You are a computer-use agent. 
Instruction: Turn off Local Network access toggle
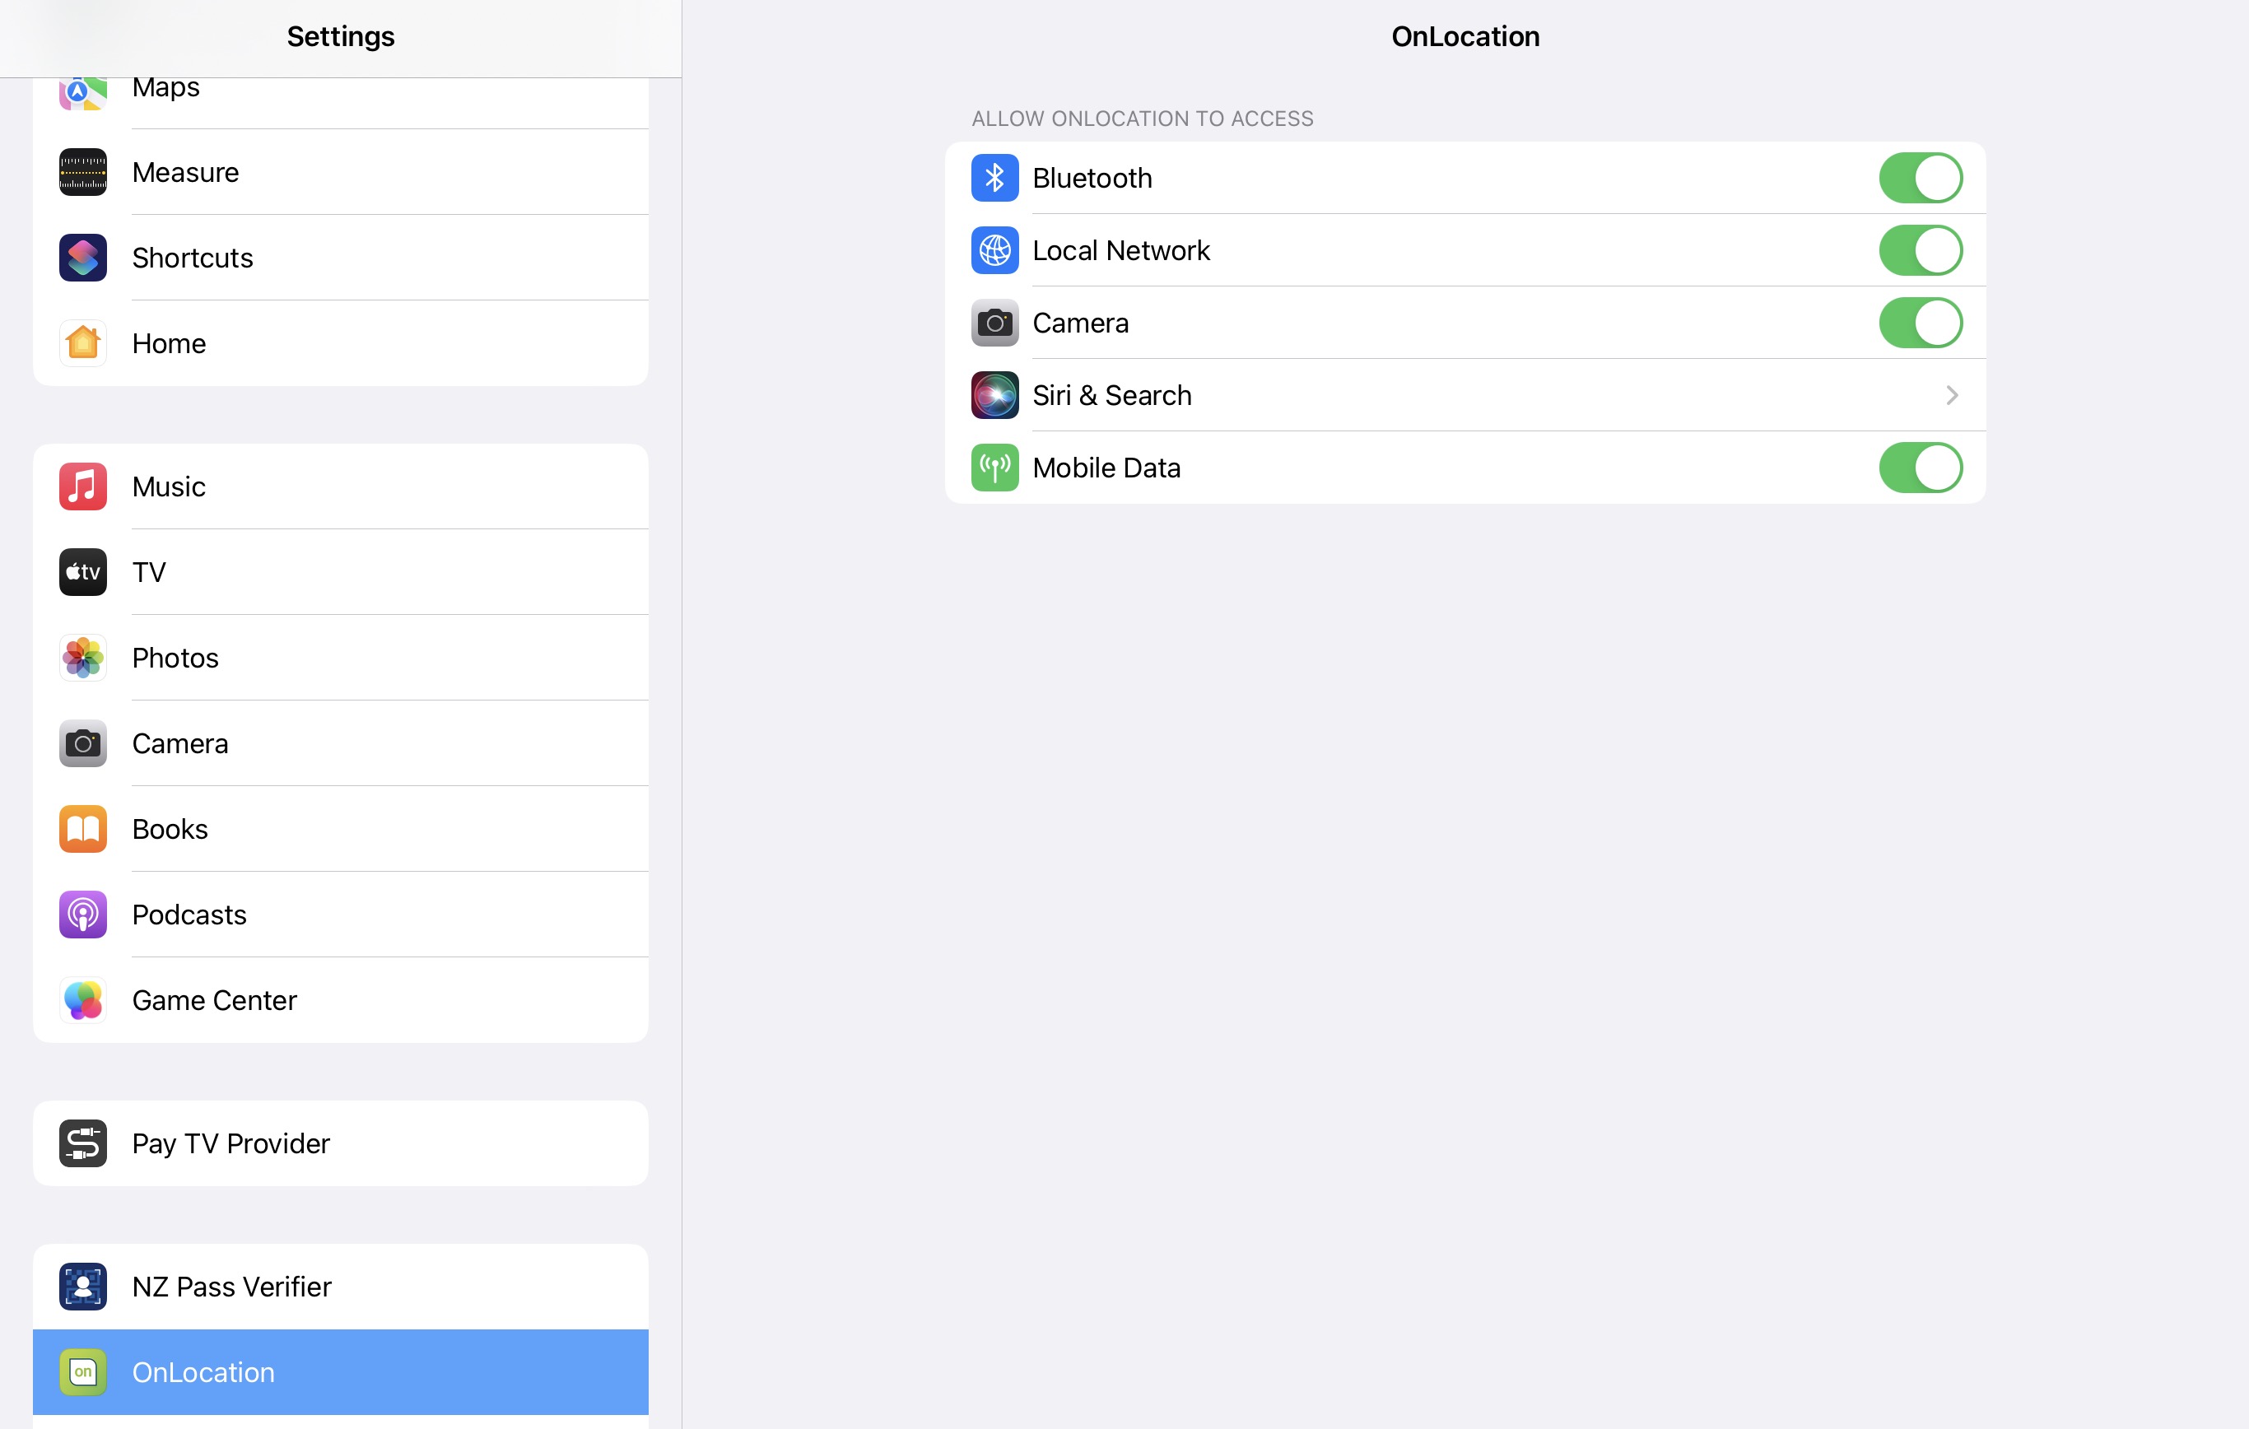tap(1921, 250)
